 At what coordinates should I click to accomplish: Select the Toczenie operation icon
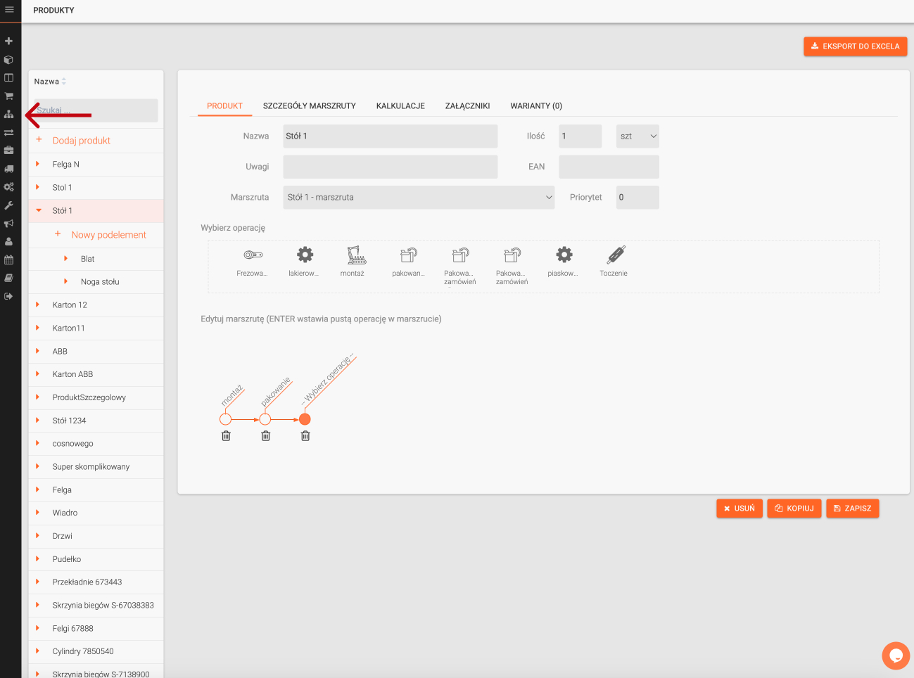[x=616, y=255]
